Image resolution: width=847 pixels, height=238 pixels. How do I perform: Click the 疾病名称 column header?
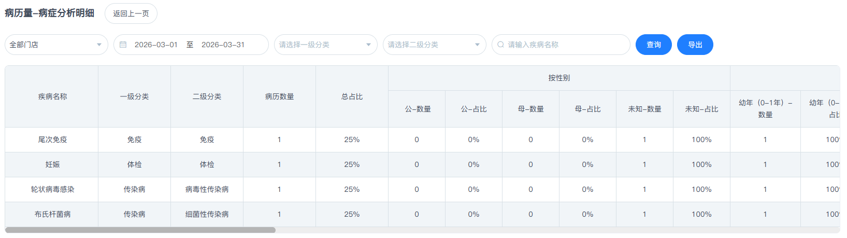coord(52,96)
